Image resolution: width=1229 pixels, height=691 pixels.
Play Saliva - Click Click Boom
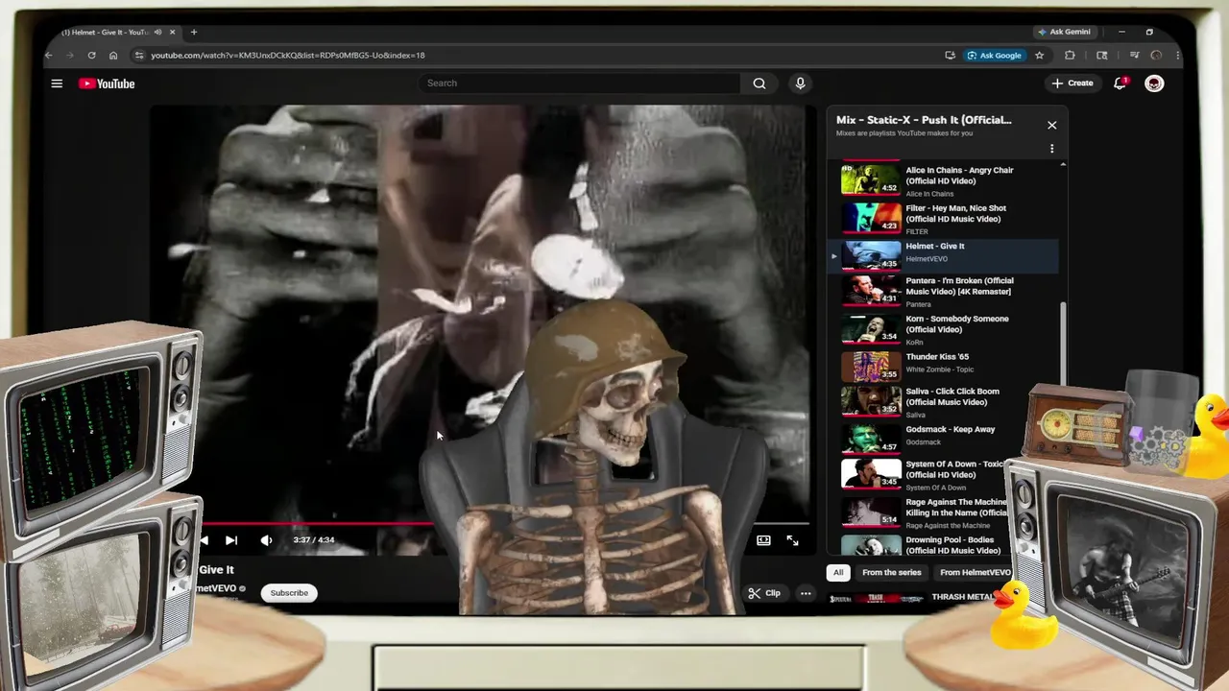(945, 403)
